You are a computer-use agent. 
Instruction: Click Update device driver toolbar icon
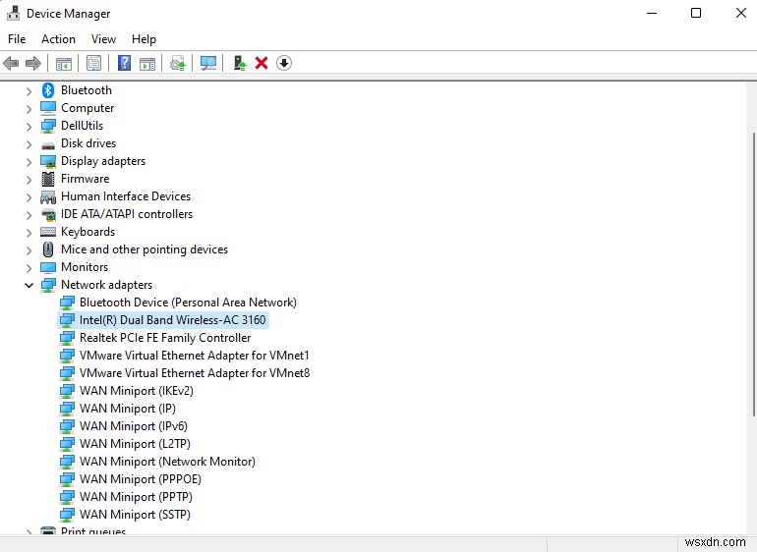(x=178, y=63)
